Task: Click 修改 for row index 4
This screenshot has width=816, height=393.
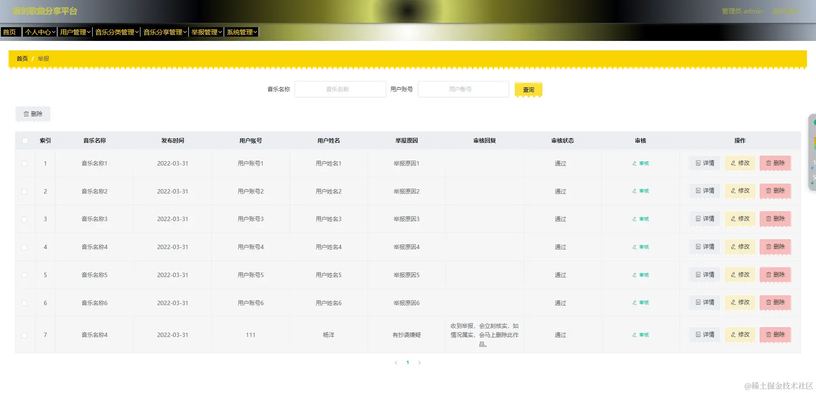Action: 740,246
